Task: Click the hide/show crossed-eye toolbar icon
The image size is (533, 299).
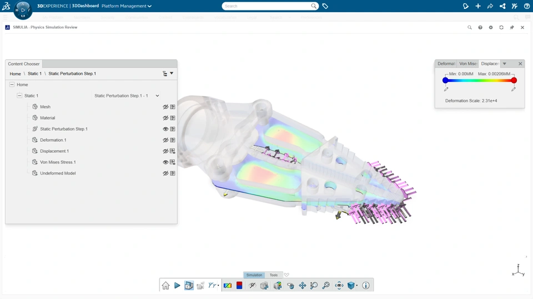Action: pyautogui.click(x=252, y=286)
